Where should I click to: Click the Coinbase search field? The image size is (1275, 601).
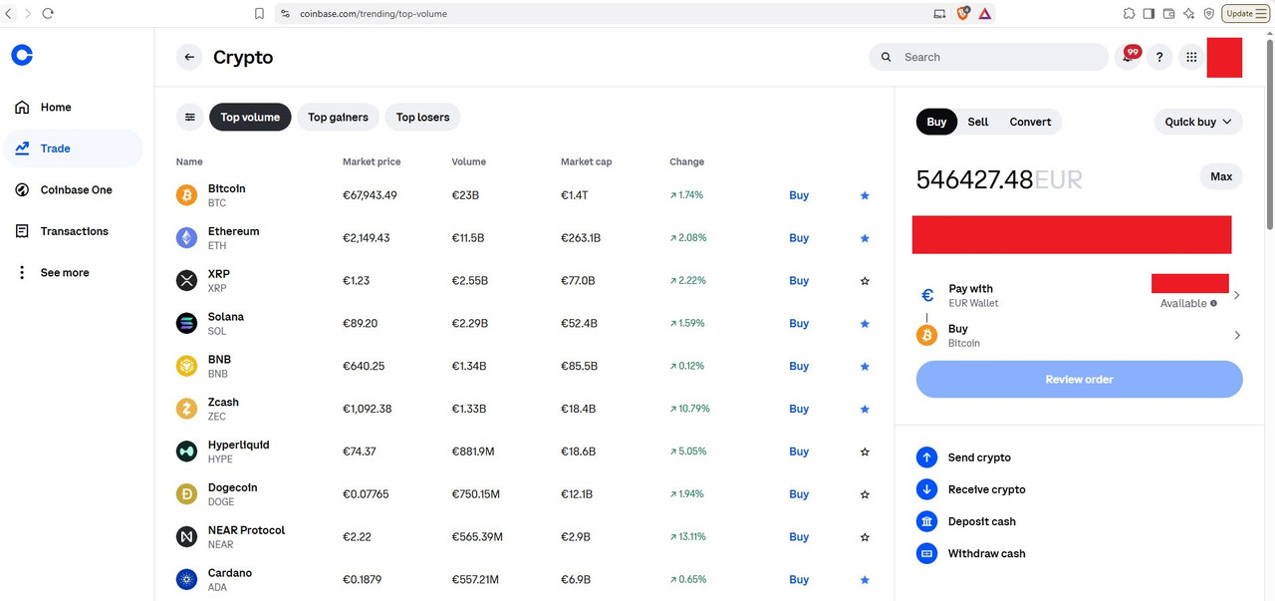(x=988, y=57)
